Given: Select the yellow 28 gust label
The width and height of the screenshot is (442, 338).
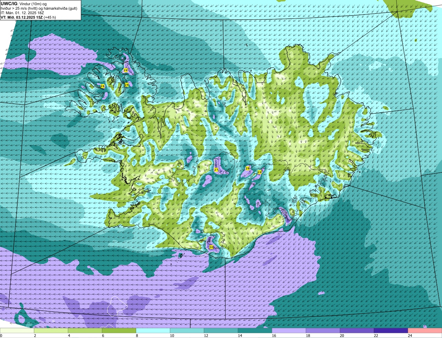Looking at the screenshot, I should [x=247, y=168].
